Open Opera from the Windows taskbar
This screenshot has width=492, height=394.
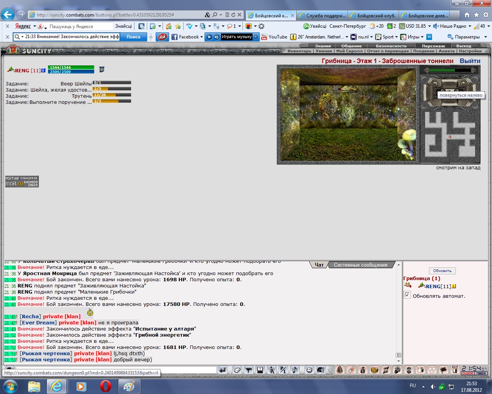[x=105, y=386]
